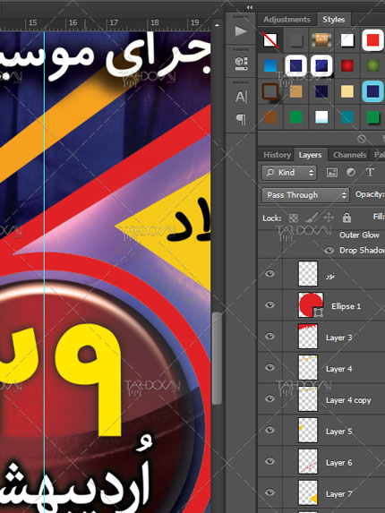This screenshot has width=385, height=513.
Task: Filter layers by adjustment layers icon
Action: [351, 172]
